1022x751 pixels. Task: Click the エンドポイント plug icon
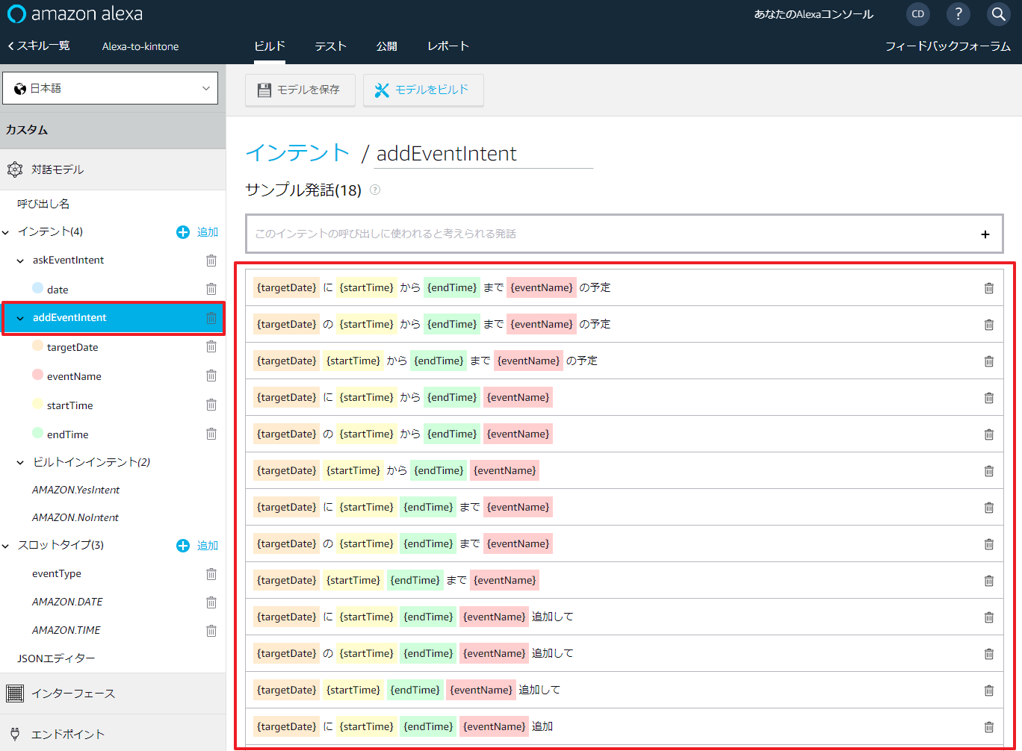pyautogui.click(x=15, y=734)
